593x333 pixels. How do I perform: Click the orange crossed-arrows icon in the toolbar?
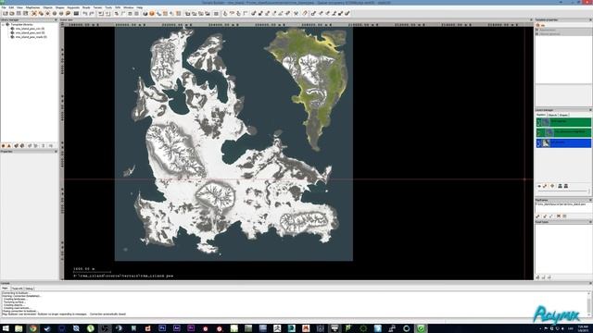tap(34, 13)
